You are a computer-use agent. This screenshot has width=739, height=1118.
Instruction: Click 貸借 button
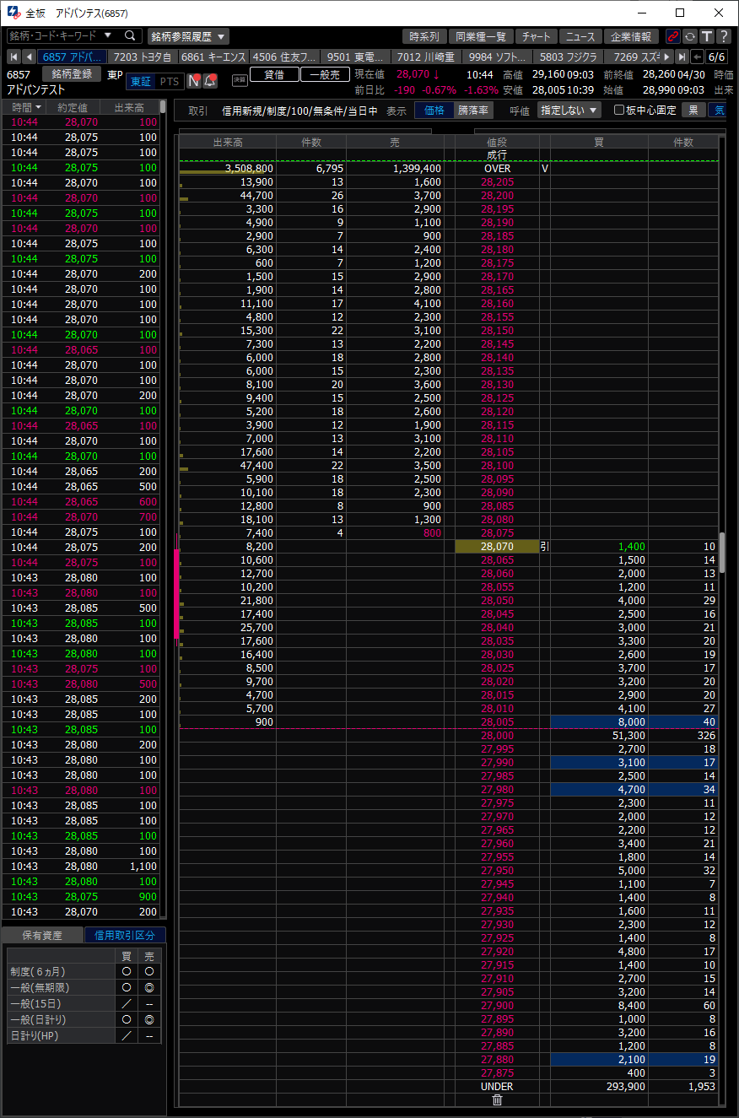click(274, 74)
